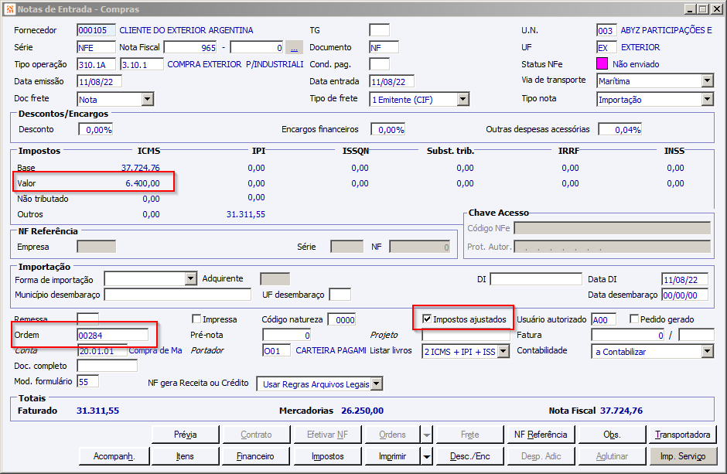Click the Portador field O01
Image resolution: width=727 pixels, height=474 pixels.
point(276,351)
